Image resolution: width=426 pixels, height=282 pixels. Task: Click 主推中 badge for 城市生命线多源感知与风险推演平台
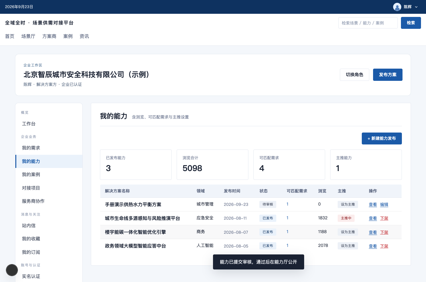tap(346, 218)
